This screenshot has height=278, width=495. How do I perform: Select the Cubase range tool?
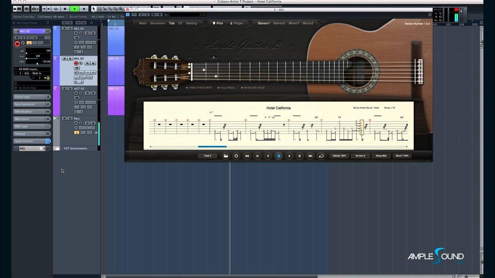point(99,9)
